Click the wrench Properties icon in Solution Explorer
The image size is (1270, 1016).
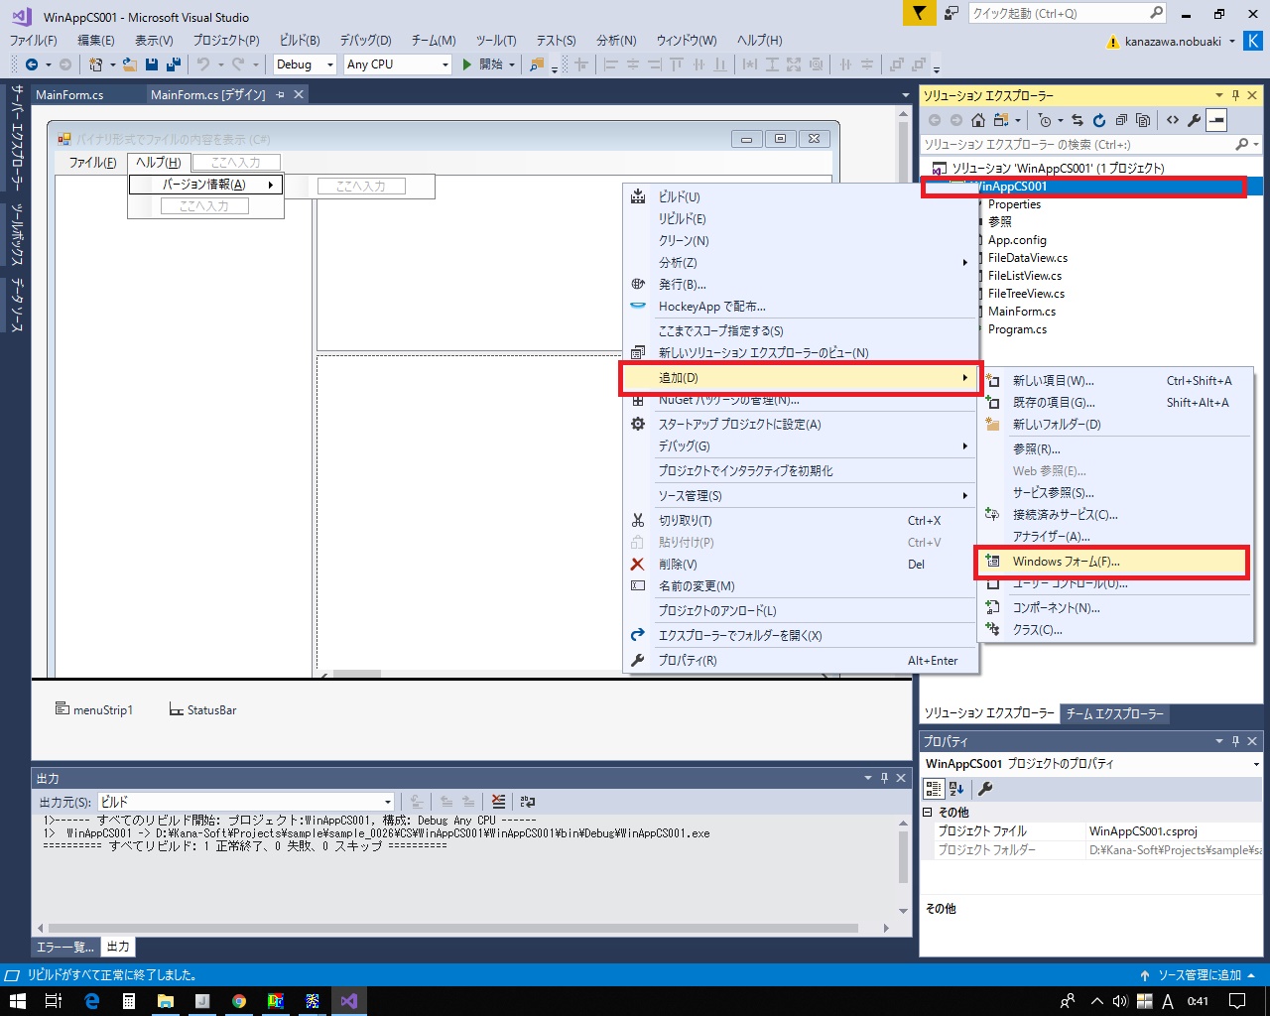pos(1195,120)
